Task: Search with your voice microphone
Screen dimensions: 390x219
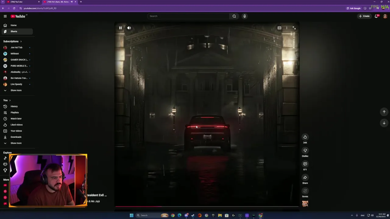Action: click(x=244, y=16)
